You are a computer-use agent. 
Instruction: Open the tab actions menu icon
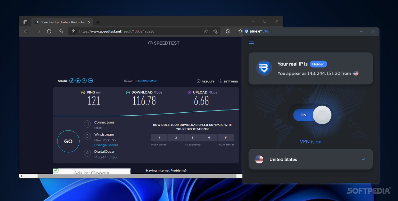[x=25, y=22]
